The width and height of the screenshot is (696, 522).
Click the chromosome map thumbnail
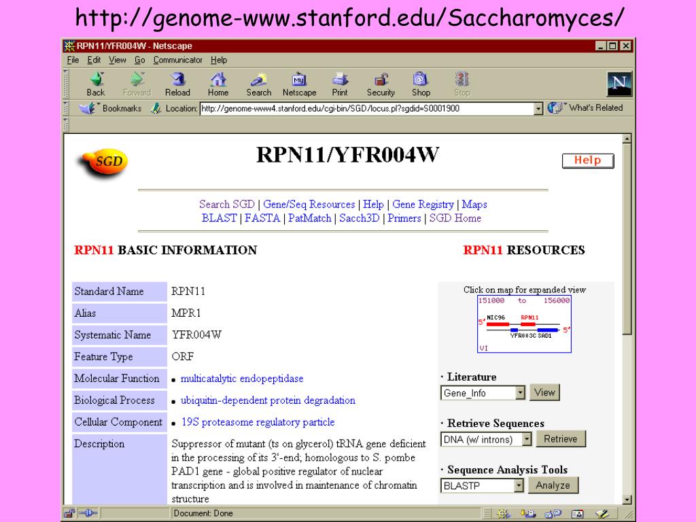(524, 324)
